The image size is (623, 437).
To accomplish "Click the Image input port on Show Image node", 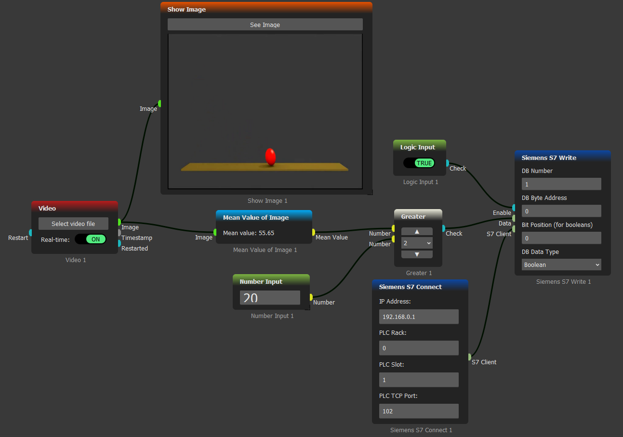I will [x=160, y=103].
